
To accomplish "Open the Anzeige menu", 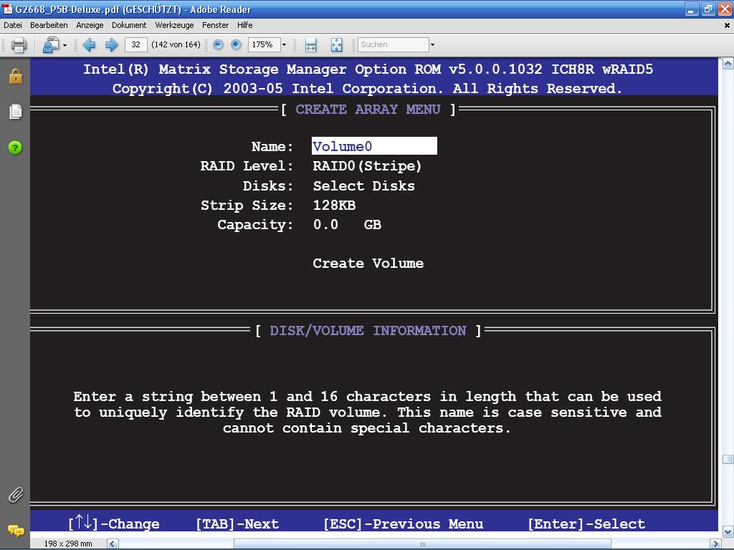I will pos(90,25).
